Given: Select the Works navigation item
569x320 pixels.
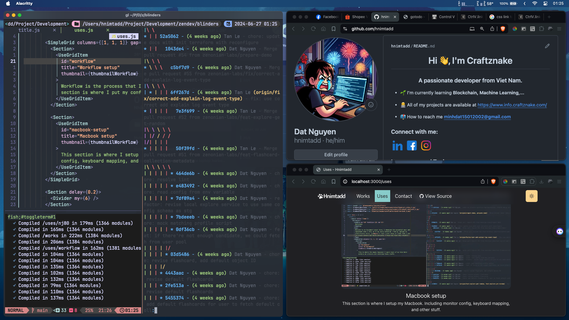Looking at the screenshot, I should 363,196.
